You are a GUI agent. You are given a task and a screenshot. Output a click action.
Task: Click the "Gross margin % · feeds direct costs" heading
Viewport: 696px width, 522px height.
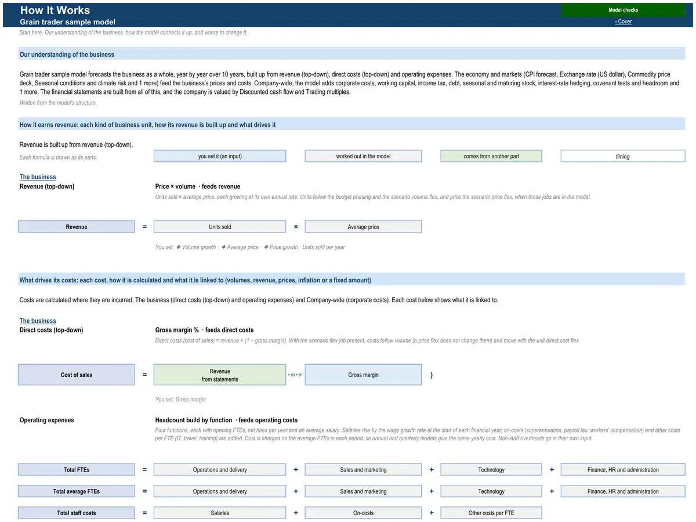tap(204, 330)
